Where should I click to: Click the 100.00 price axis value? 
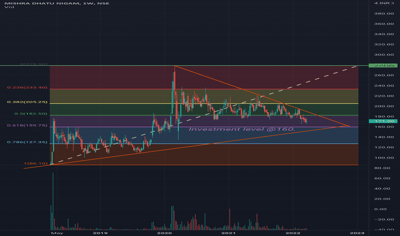(384, 157)
